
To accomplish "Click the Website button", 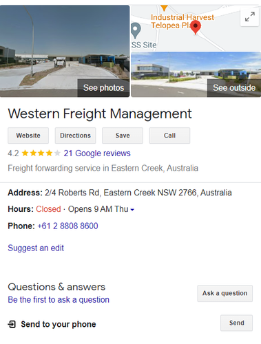I will click(x=28, y=136).
